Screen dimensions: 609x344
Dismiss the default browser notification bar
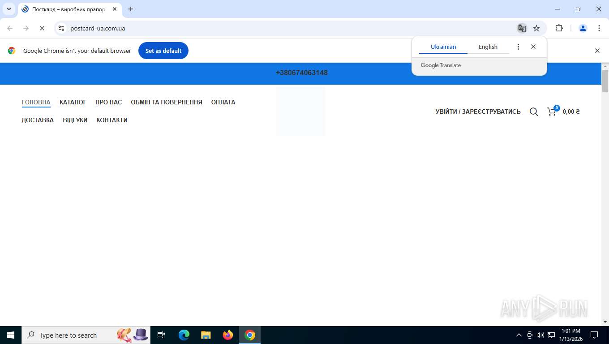coord(597,51)
